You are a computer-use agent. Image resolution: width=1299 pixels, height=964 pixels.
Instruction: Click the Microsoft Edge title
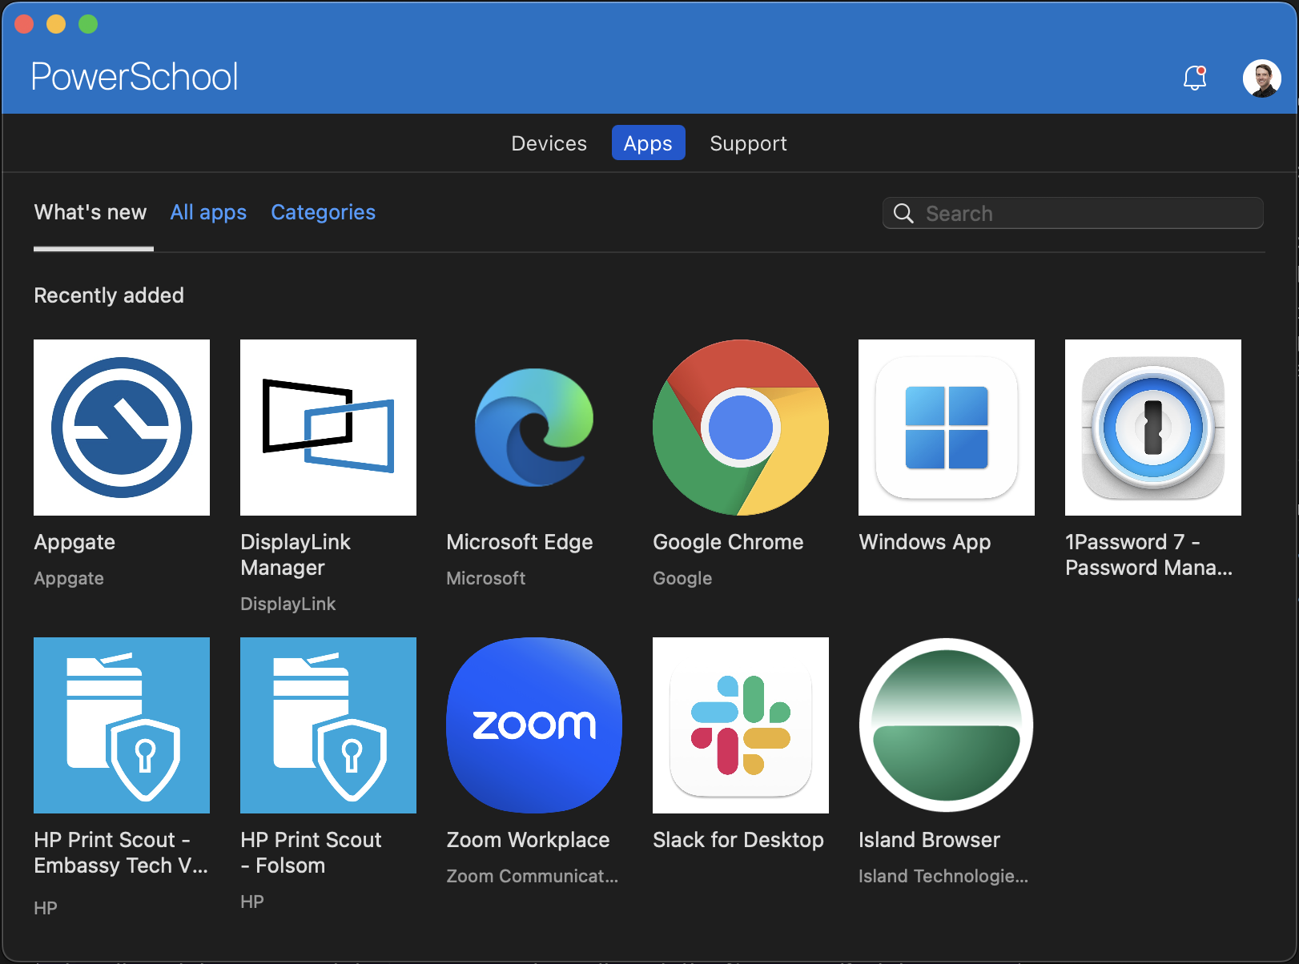520,542
